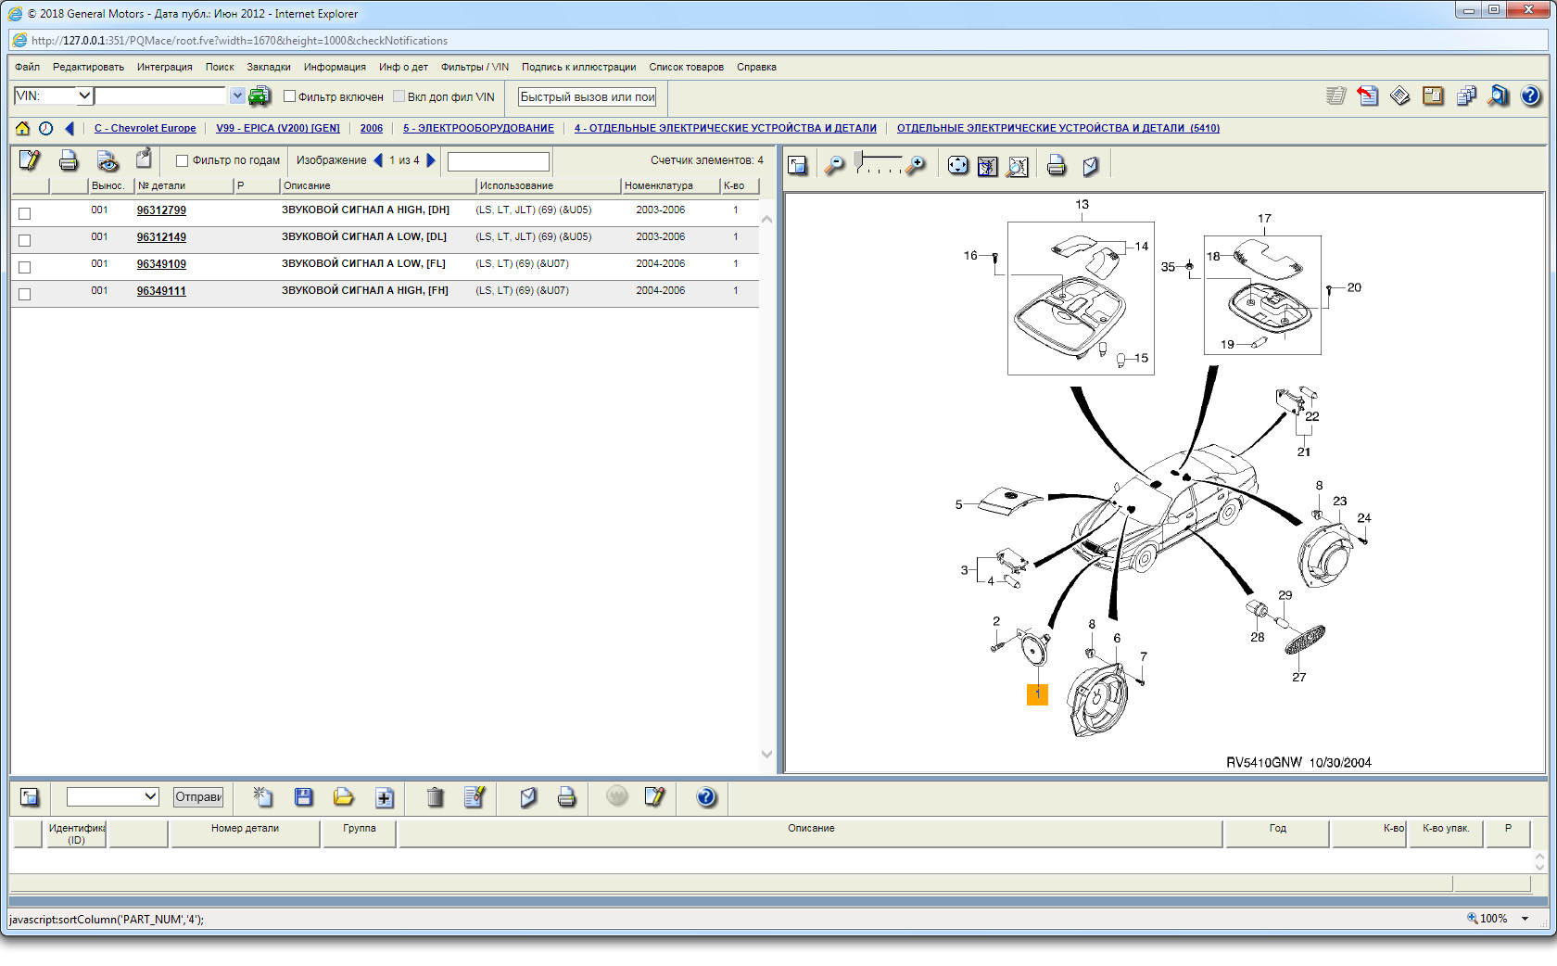
Task: Click the blue floppy disk save icon
Action: [303, 797]
